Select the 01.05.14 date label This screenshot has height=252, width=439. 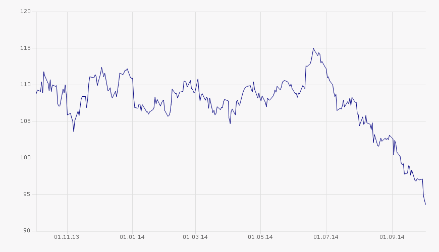[x=260, y=236]
